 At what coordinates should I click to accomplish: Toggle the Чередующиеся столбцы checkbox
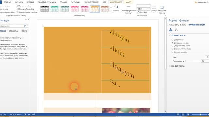[17, 12]
